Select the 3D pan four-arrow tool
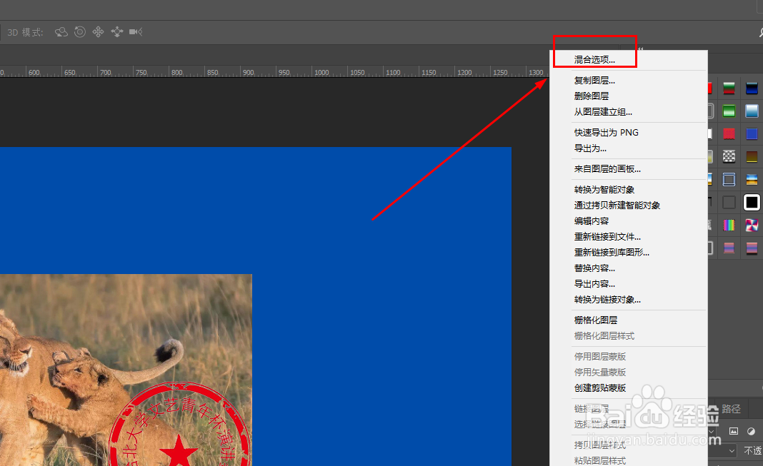 point(99,32)
